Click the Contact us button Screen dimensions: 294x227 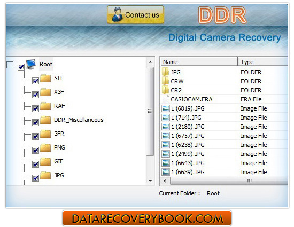(136, 14)
